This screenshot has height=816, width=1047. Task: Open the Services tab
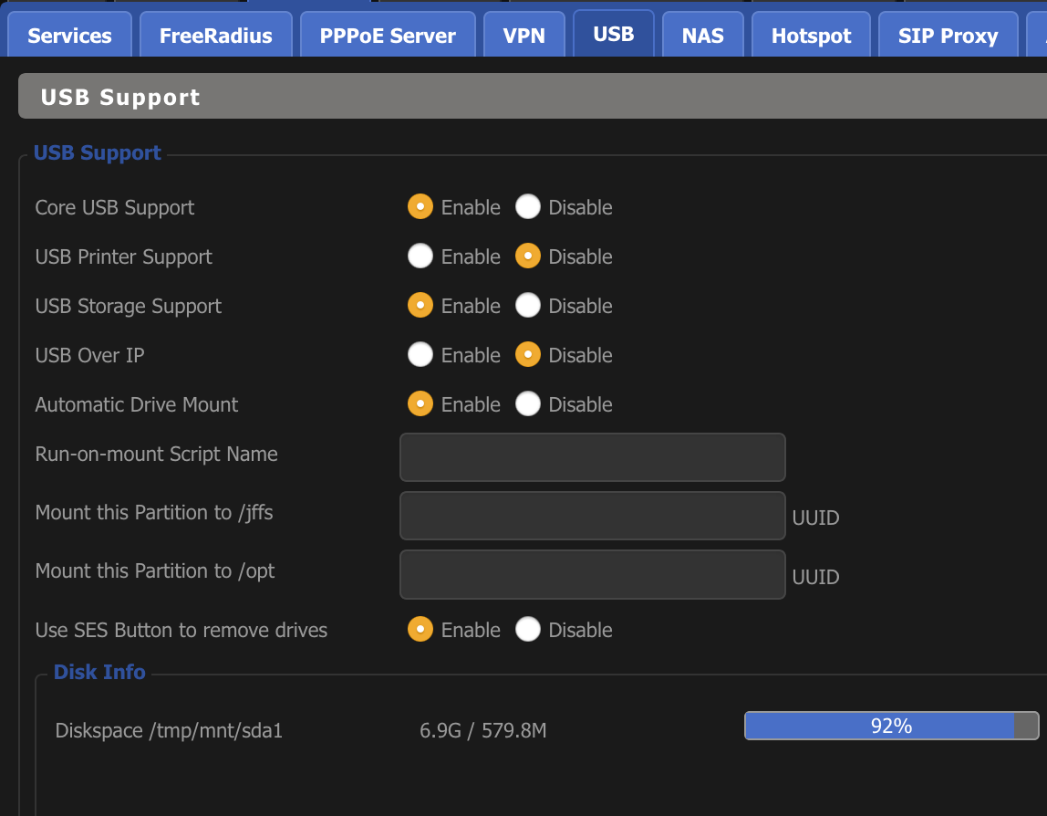69,36
